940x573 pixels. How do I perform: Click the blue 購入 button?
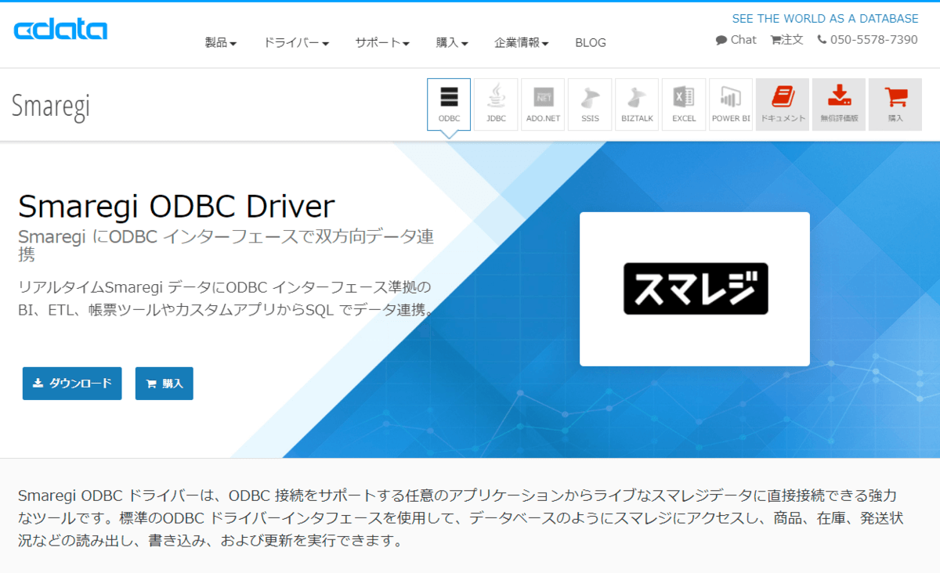(164, 384)
